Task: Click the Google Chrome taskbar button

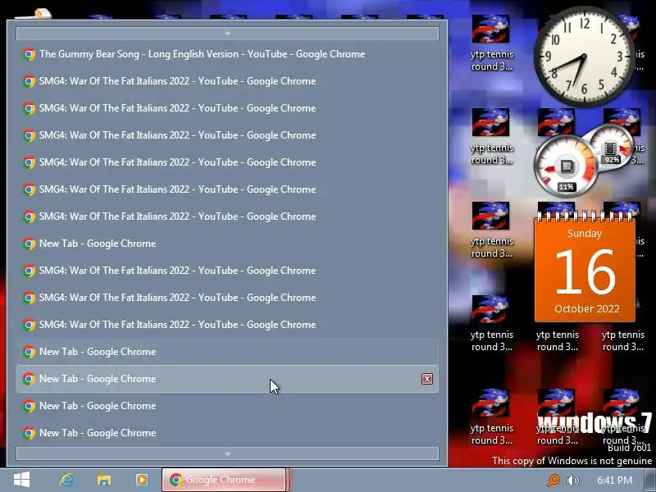Action: point(224,480)
